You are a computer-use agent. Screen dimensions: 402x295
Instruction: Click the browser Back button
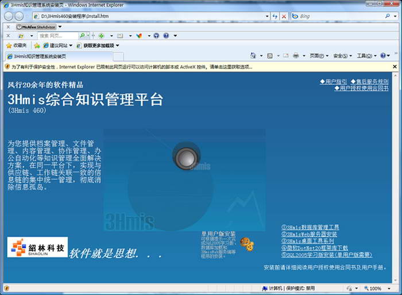[x=9, y=16]
